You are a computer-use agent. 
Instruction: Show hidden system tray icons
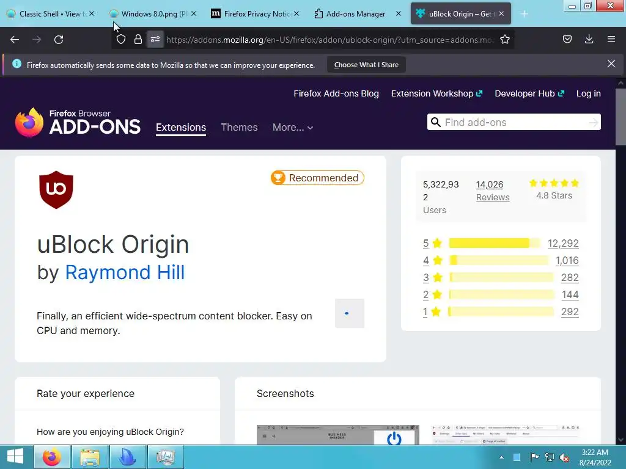point(501,457)
